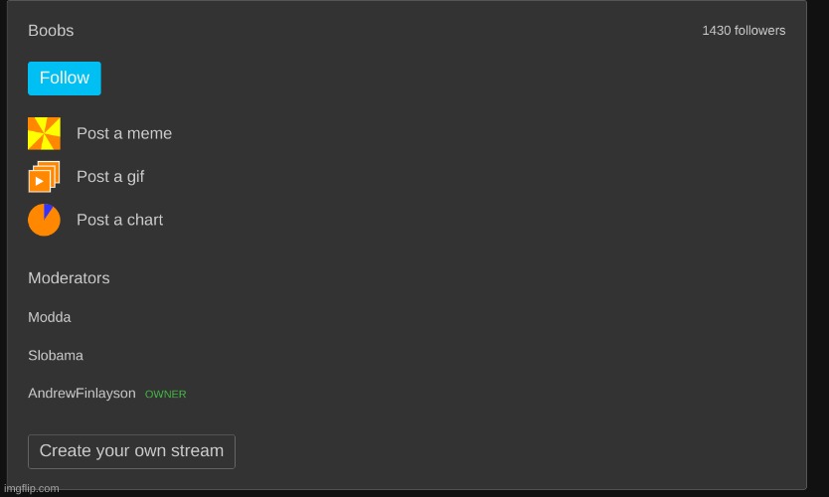Click the imgflip.com watermark

(32, 488)
